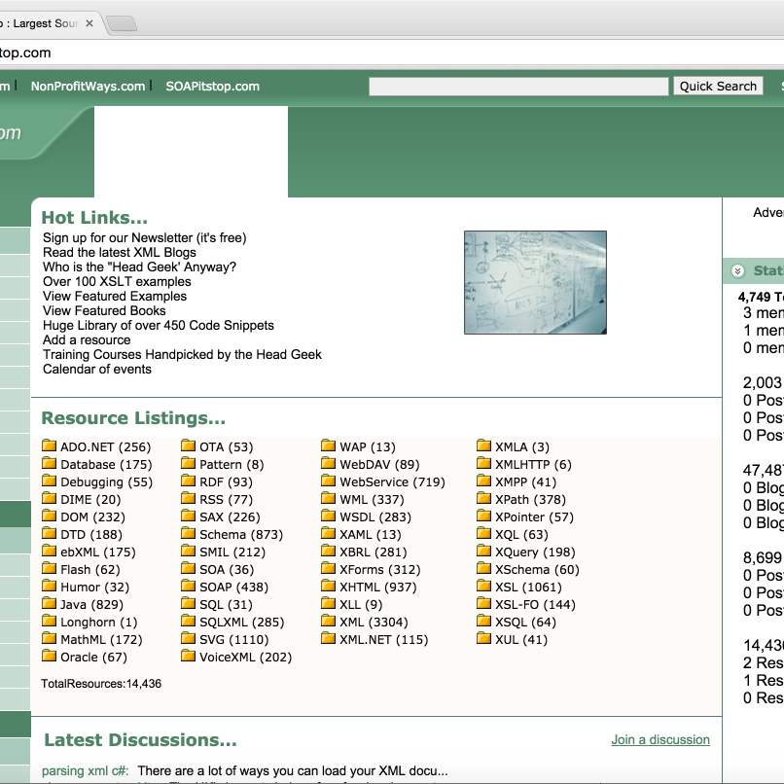Screen dimensions: 784x784
Task: Open the Debugging category folder icon
Action: click(x=49, y=480)
